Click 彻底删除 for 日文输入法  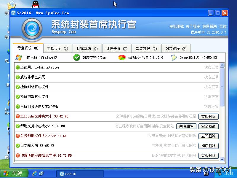point(208,146)
